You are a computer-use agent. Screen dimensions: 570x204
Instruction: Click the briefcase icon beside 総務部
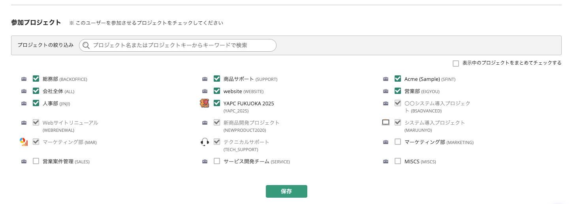[24, 79]
